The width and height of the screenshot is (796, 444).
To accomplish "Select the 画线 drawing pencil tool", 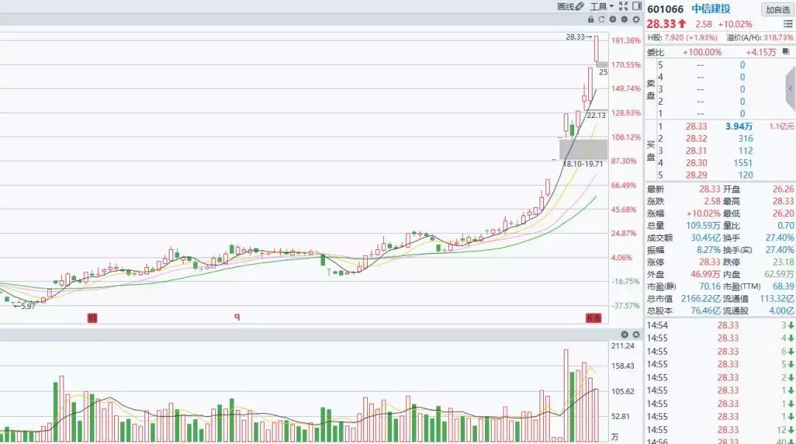I will coord(570,7).
